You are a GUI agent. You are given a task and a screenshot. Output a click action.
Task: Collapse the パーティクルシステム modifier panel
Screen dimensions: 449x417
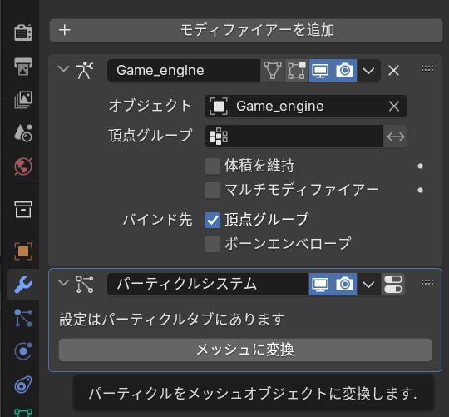(63, 283)
